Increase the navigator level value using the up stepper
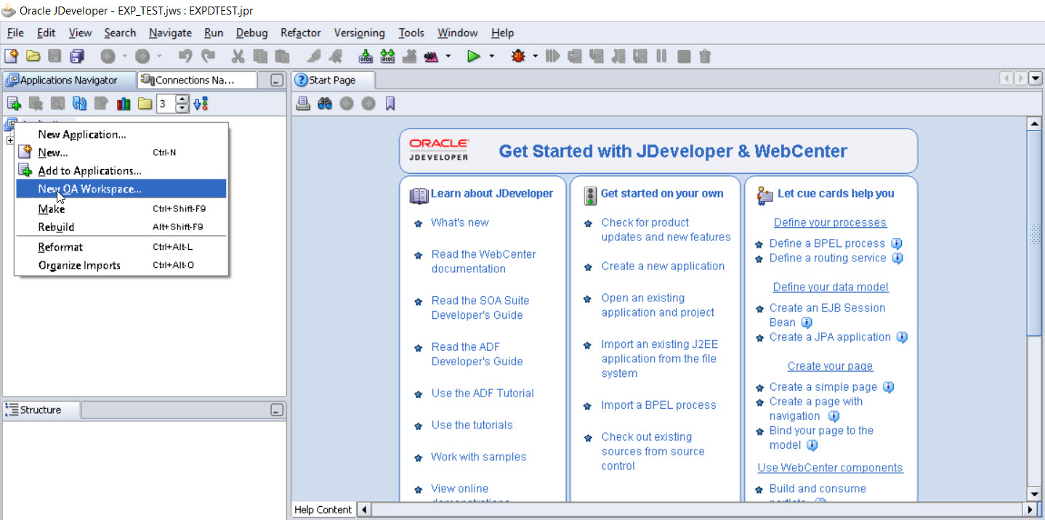Screen dimensions: 1045x520 pyautogui.click(x=183, y=98)
